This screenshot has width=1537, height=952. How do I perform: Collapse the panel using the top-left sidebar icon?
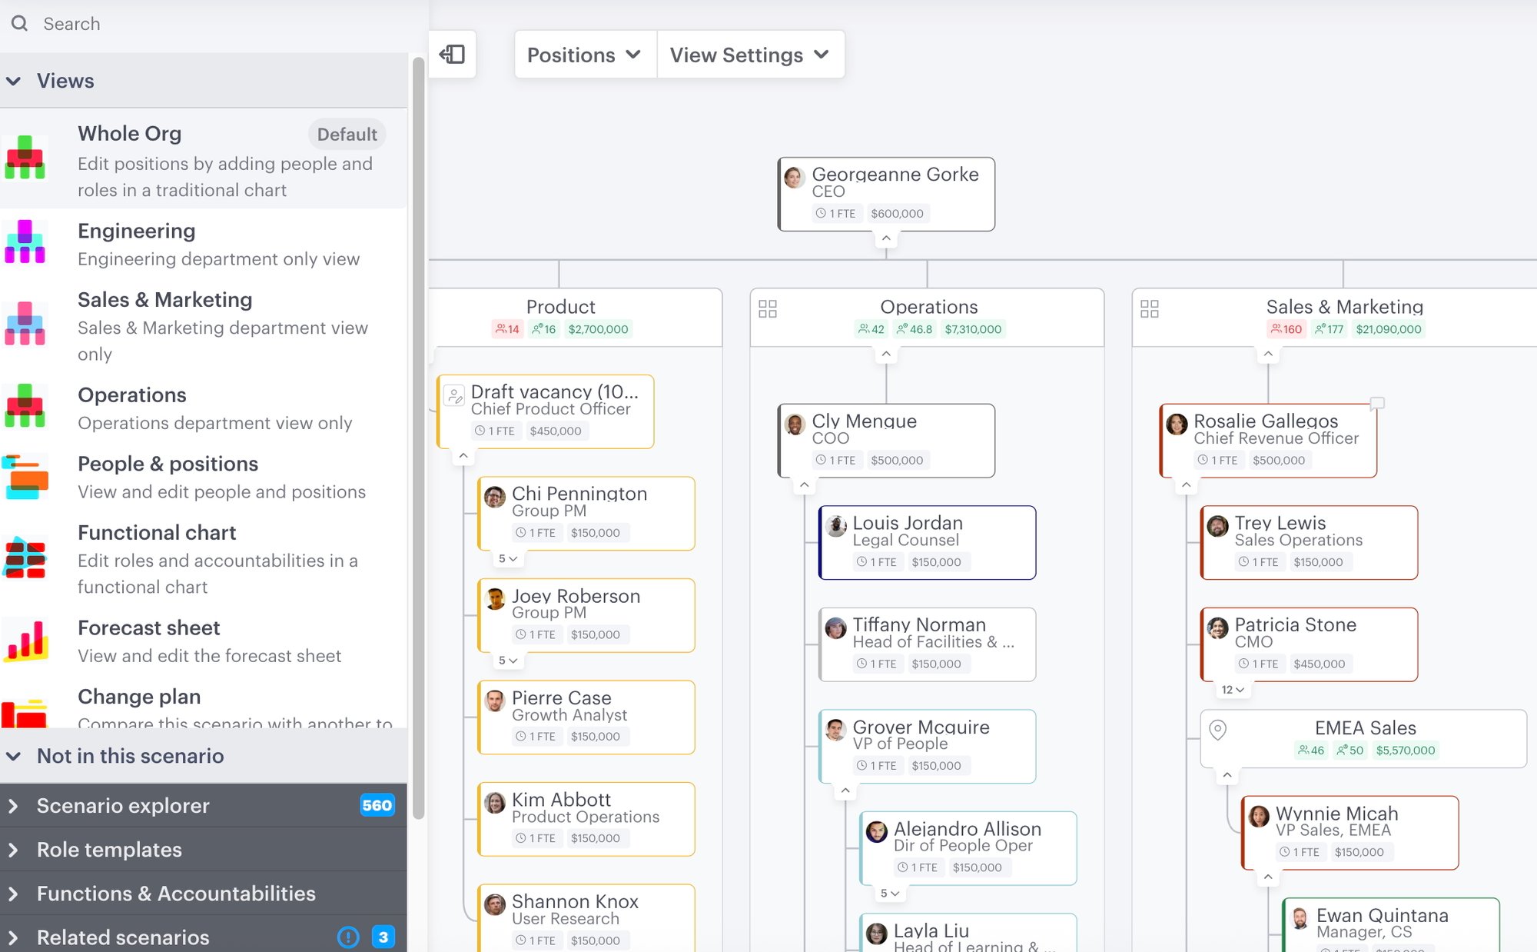pos(453,54)
